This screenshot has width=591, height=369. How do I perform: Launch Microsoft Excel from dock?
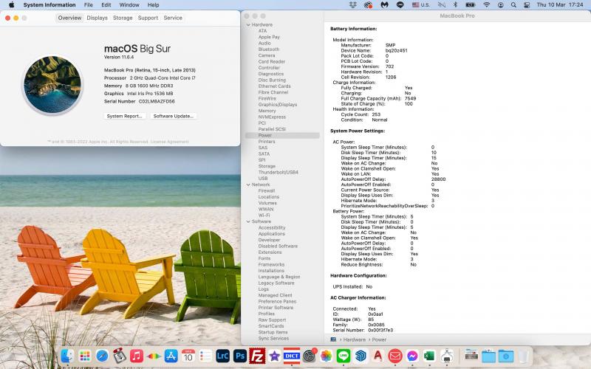point(429,356)
